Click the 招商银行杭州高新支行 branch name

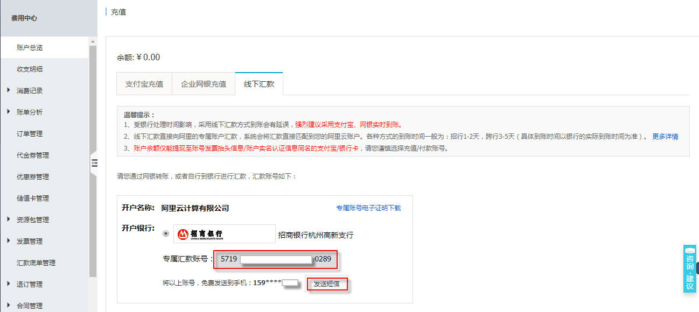[316, 235]
